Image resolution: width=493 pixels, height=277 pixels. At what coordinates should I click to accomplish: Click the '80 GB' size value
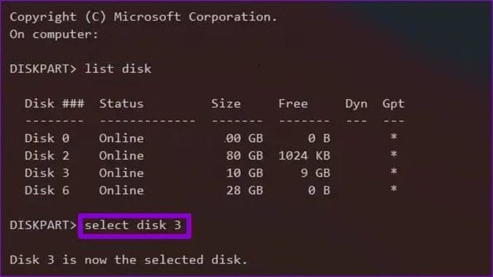pyautogui.click(x=244, y=156)
